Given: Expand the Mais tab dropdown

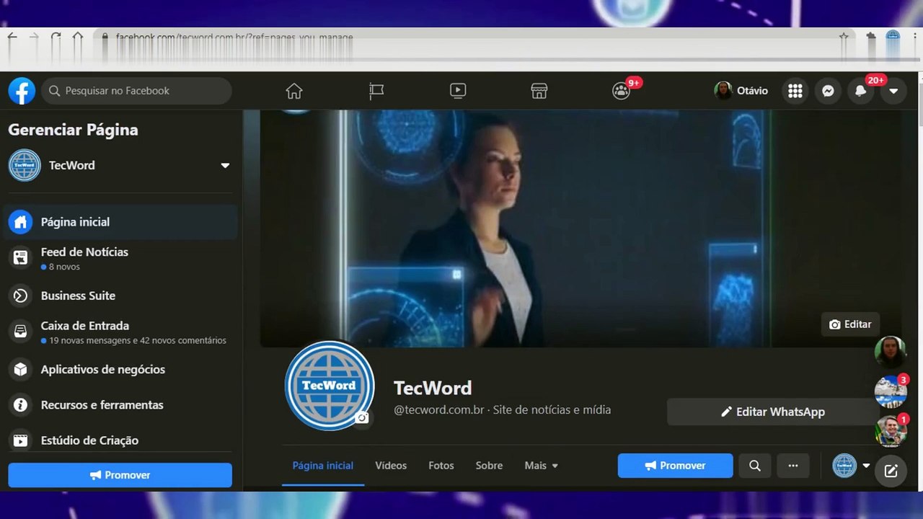Looking at the screenshot, I should [542, 466].
